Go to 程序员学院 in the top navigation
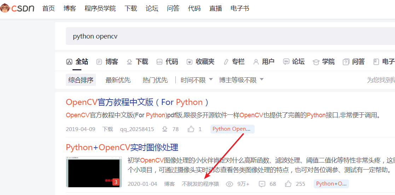Viewport: 395px width, 195px height. click(100, 8)
